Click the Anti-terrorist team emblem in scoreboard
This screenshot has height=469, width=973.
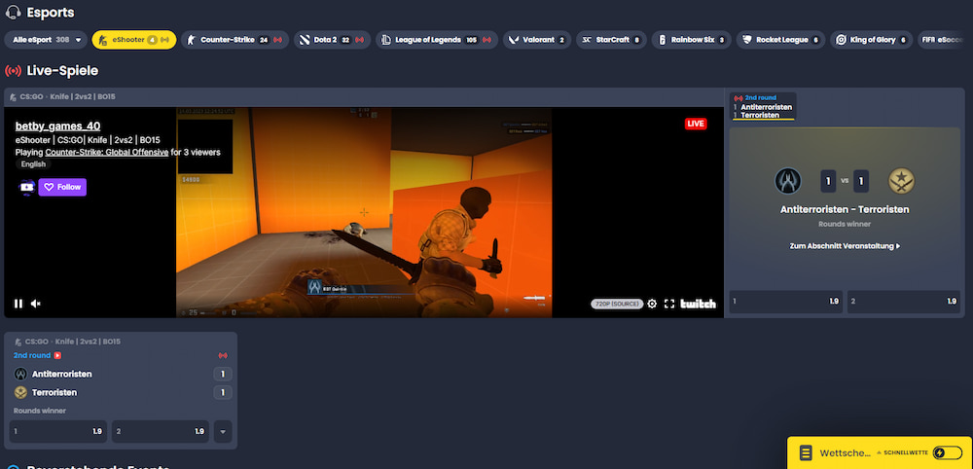tap(787, 181)
